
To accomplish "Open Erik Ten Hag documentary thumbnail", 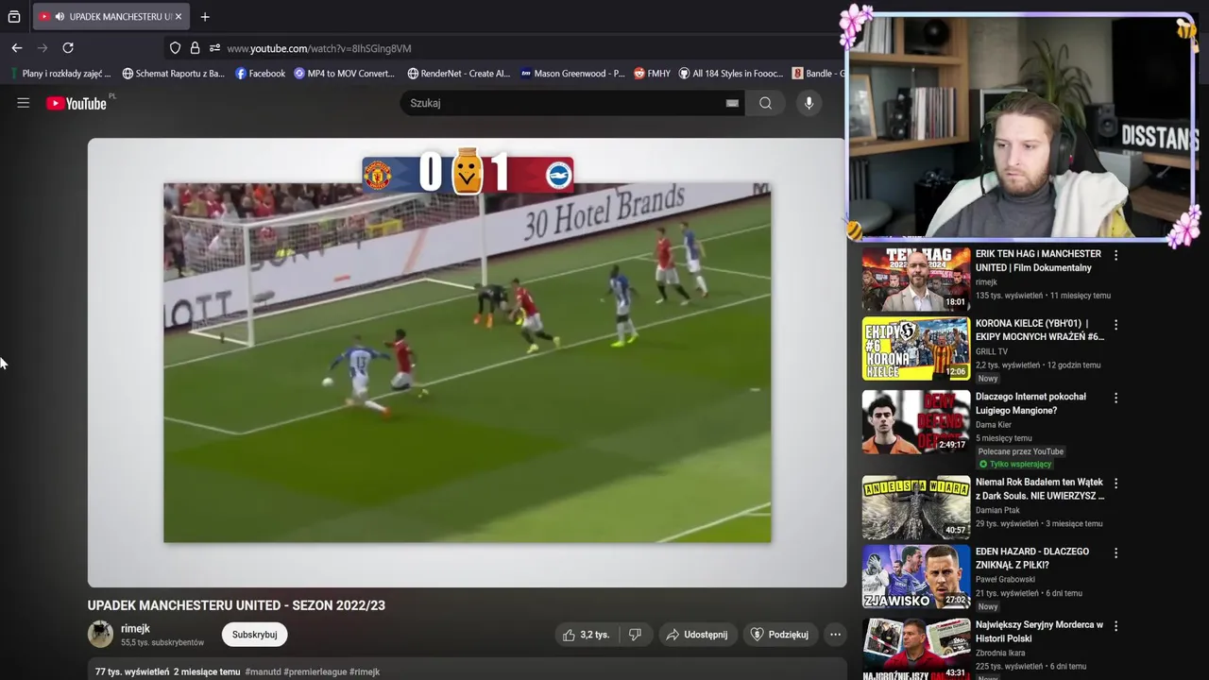I will [916, 279].
